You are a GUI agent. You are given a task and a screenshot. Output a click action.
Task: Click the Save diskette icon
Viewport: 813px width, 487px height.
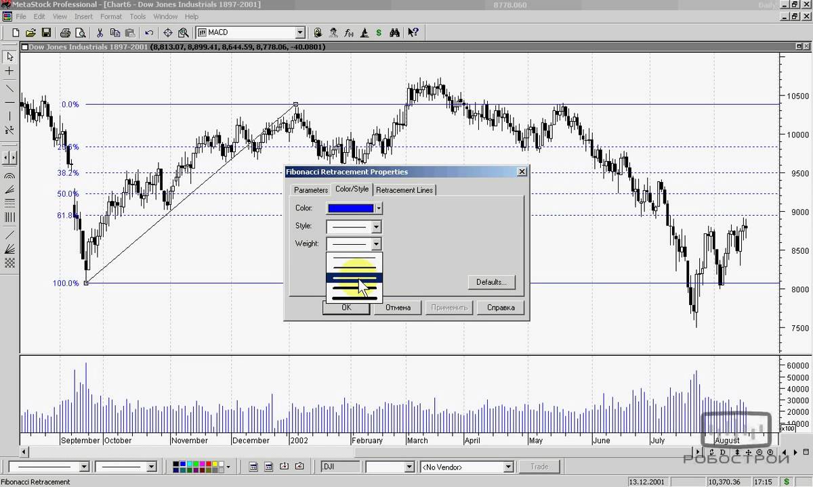[46, 32]
